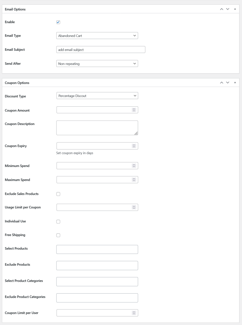This screenshot has width=242, height=325.
Task: Collapse the Email Options panel
Action: [x=235, y=9]
